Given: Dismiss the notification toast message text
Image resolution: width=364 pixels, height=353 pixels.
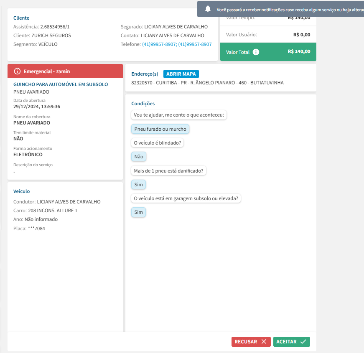Looking at the screenshot, I should click(x=288, y=9).
